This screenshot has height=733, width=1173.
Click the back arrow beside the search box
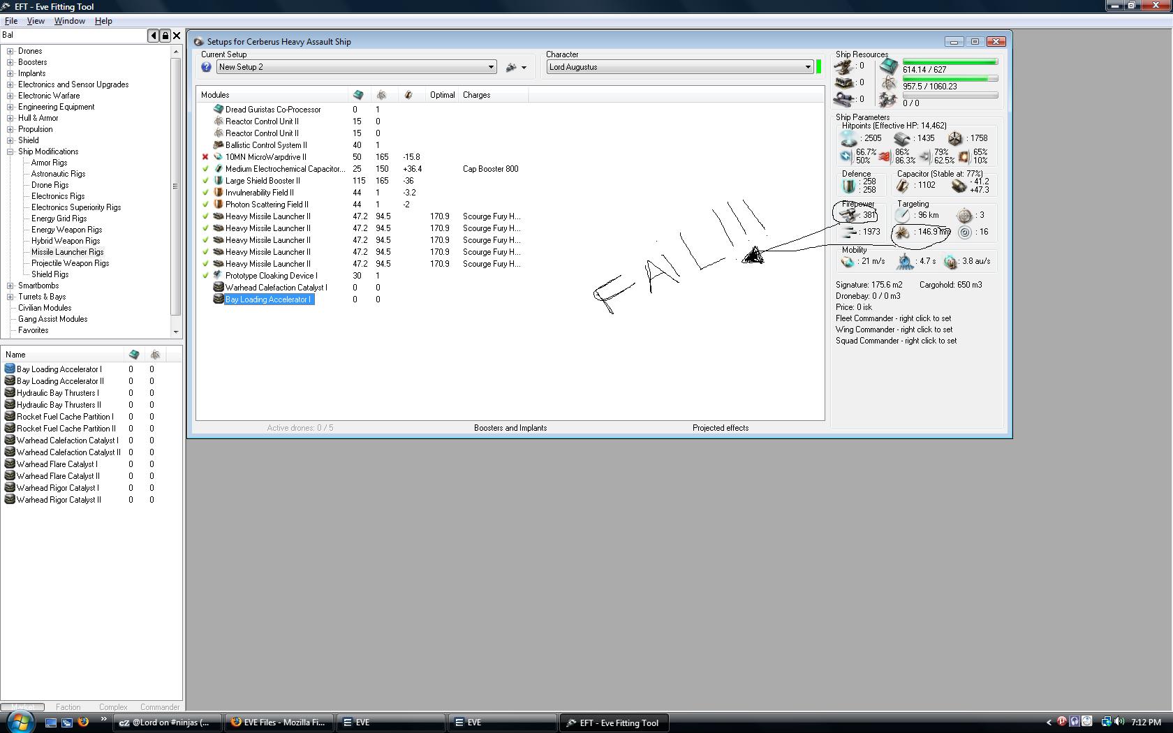153,36
